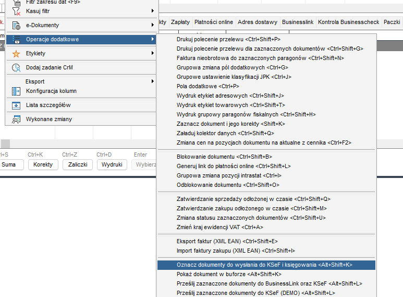Image resolution: width=403 pixels, height=297 pixels.
Task: Click the Lista szczegółów icon
Action: pos(16,105)
